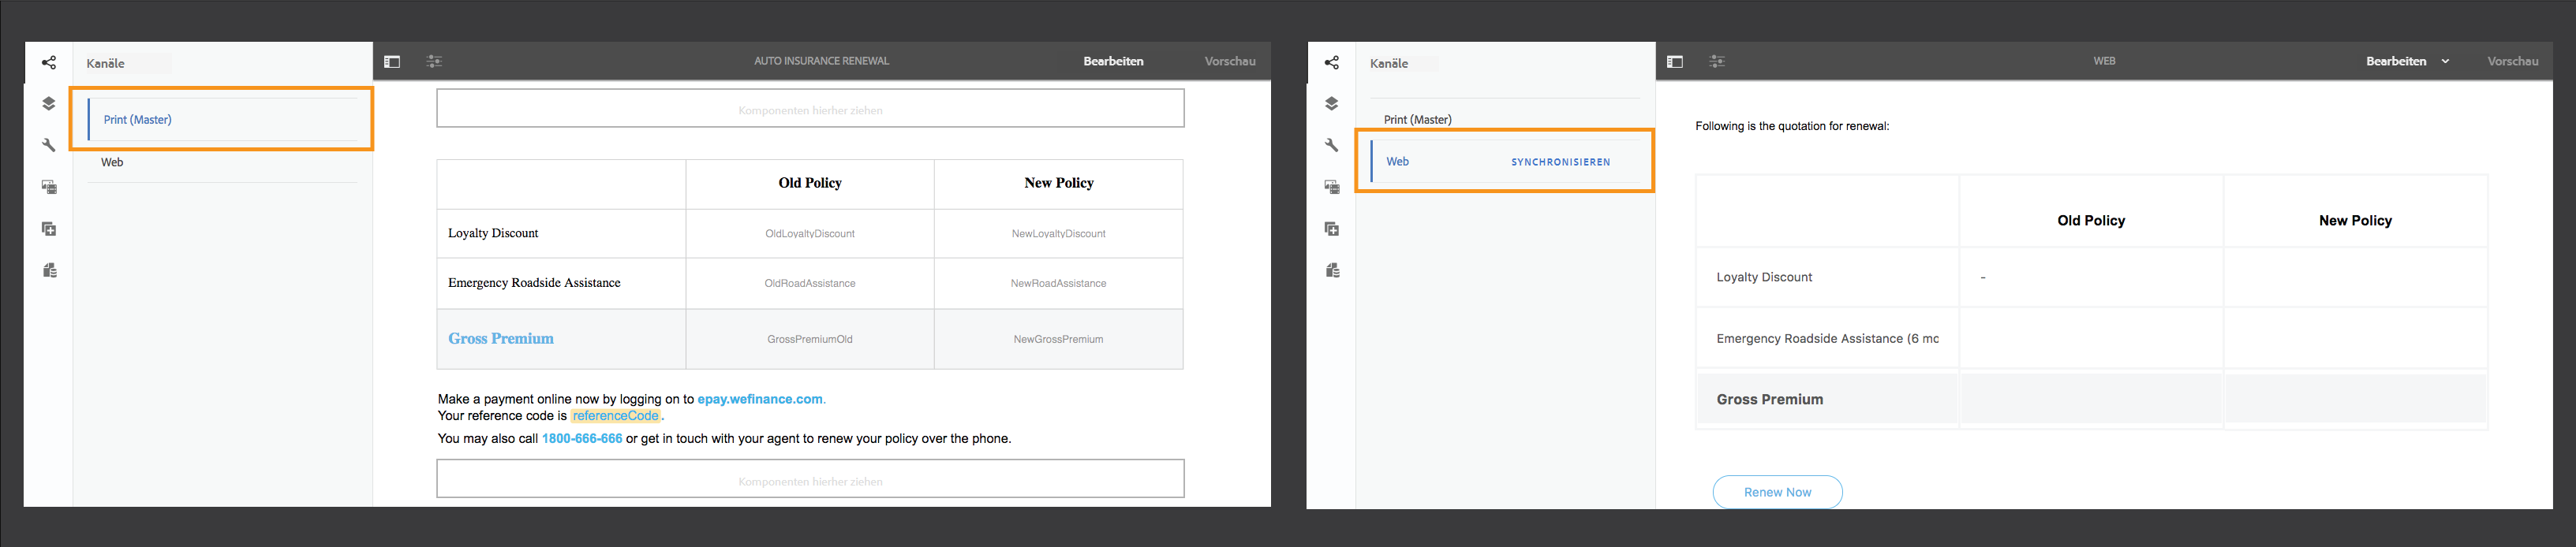Select Bearbeiten mode in Auto Insurance Renewal editor
This screenshot has width=2576, height=547.
[1113, 62]
